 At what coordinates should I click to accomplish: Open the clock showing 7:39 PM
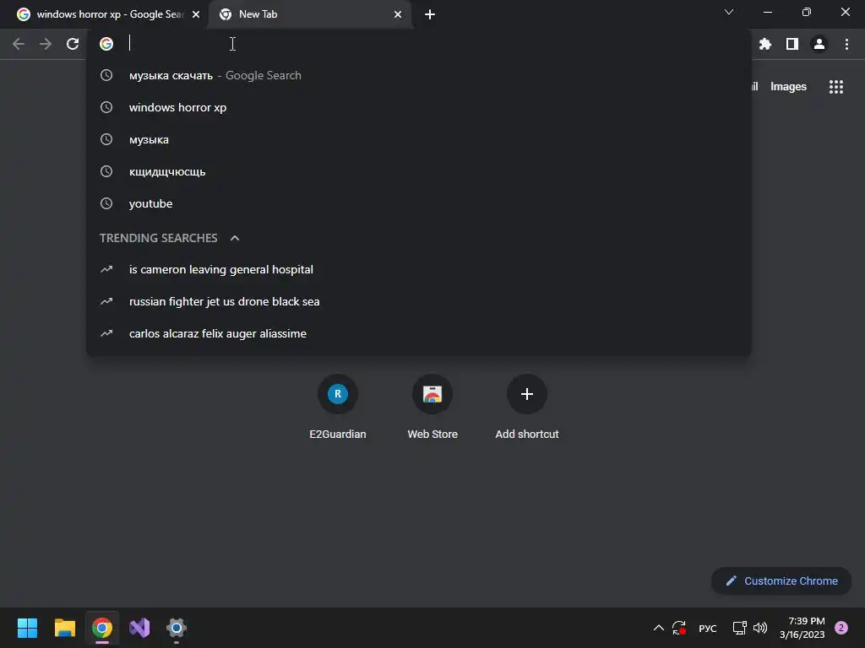click(802, 628)
